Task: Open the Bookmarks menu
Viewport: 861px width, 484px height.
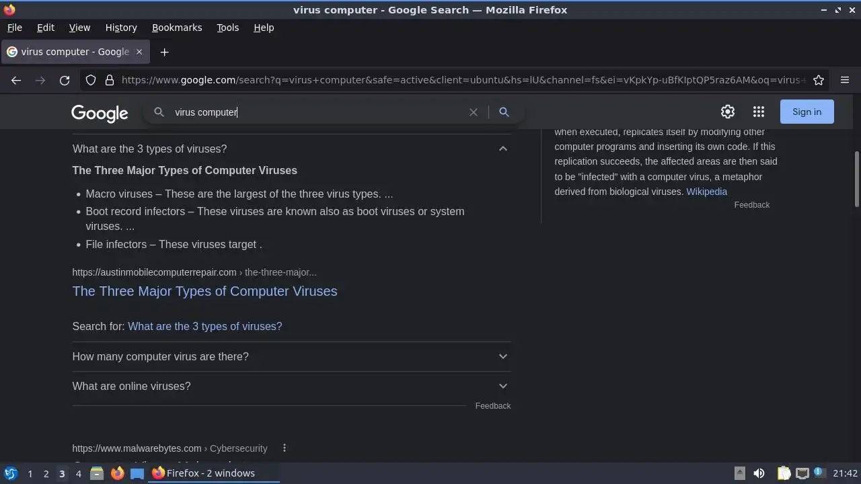Action: click(177, 28)
